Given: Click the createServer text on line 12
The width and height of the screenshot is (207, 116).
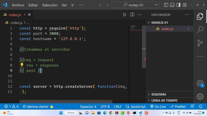Looking at the screenshot, I should [x=79, y=86].
